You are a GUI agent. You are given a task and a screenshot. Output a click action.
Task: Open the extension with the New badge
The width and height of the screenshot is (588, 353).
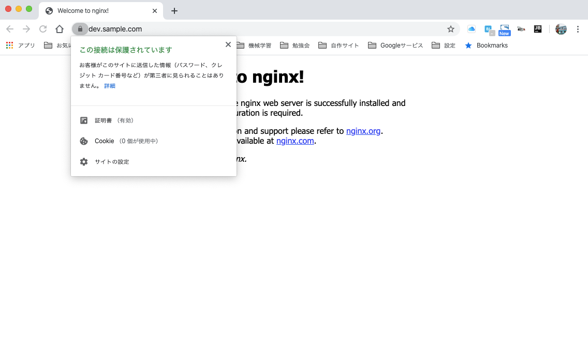[x=504, y=29]
